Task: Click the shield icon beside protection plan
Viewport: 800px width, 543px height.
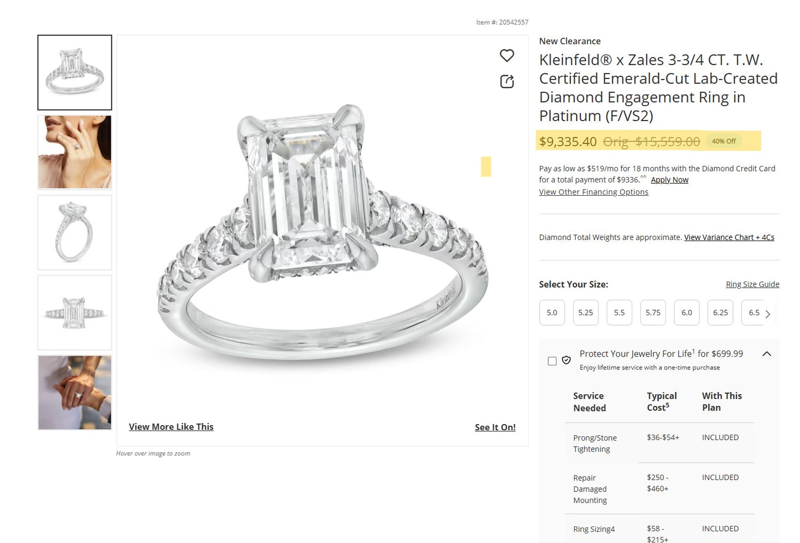Action: [566, 361]
